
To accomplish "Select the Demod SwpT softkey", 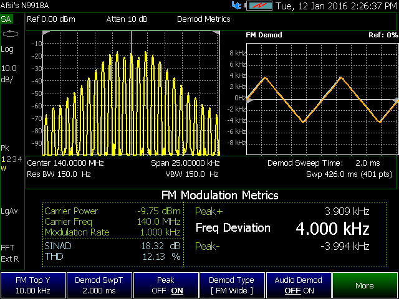I will point(99,285).
